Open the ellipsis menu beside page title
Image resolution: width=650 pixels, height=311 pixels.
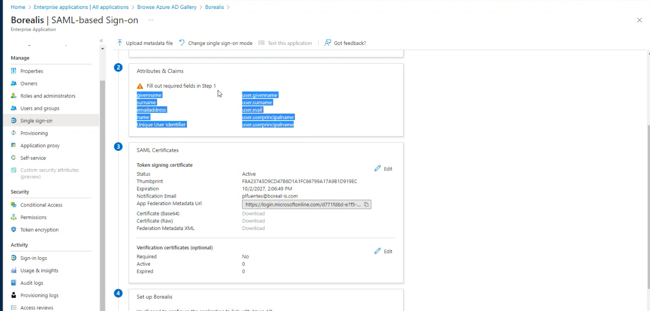[x=151, y=20]
